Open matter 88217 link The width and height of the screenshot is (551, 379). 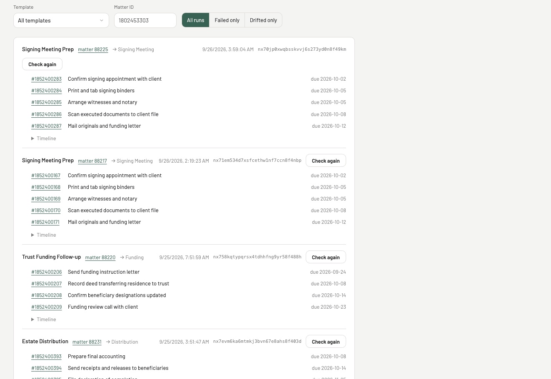(92, 161)
